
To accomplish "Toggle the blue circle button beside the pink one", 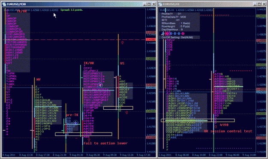I will 179,34.
